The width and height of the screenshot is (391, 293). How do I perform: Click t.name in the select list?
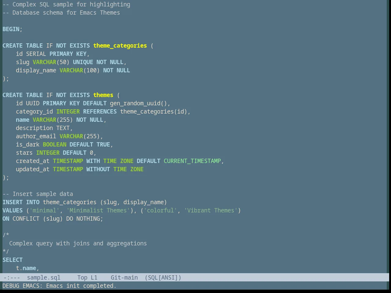(26, 268)
